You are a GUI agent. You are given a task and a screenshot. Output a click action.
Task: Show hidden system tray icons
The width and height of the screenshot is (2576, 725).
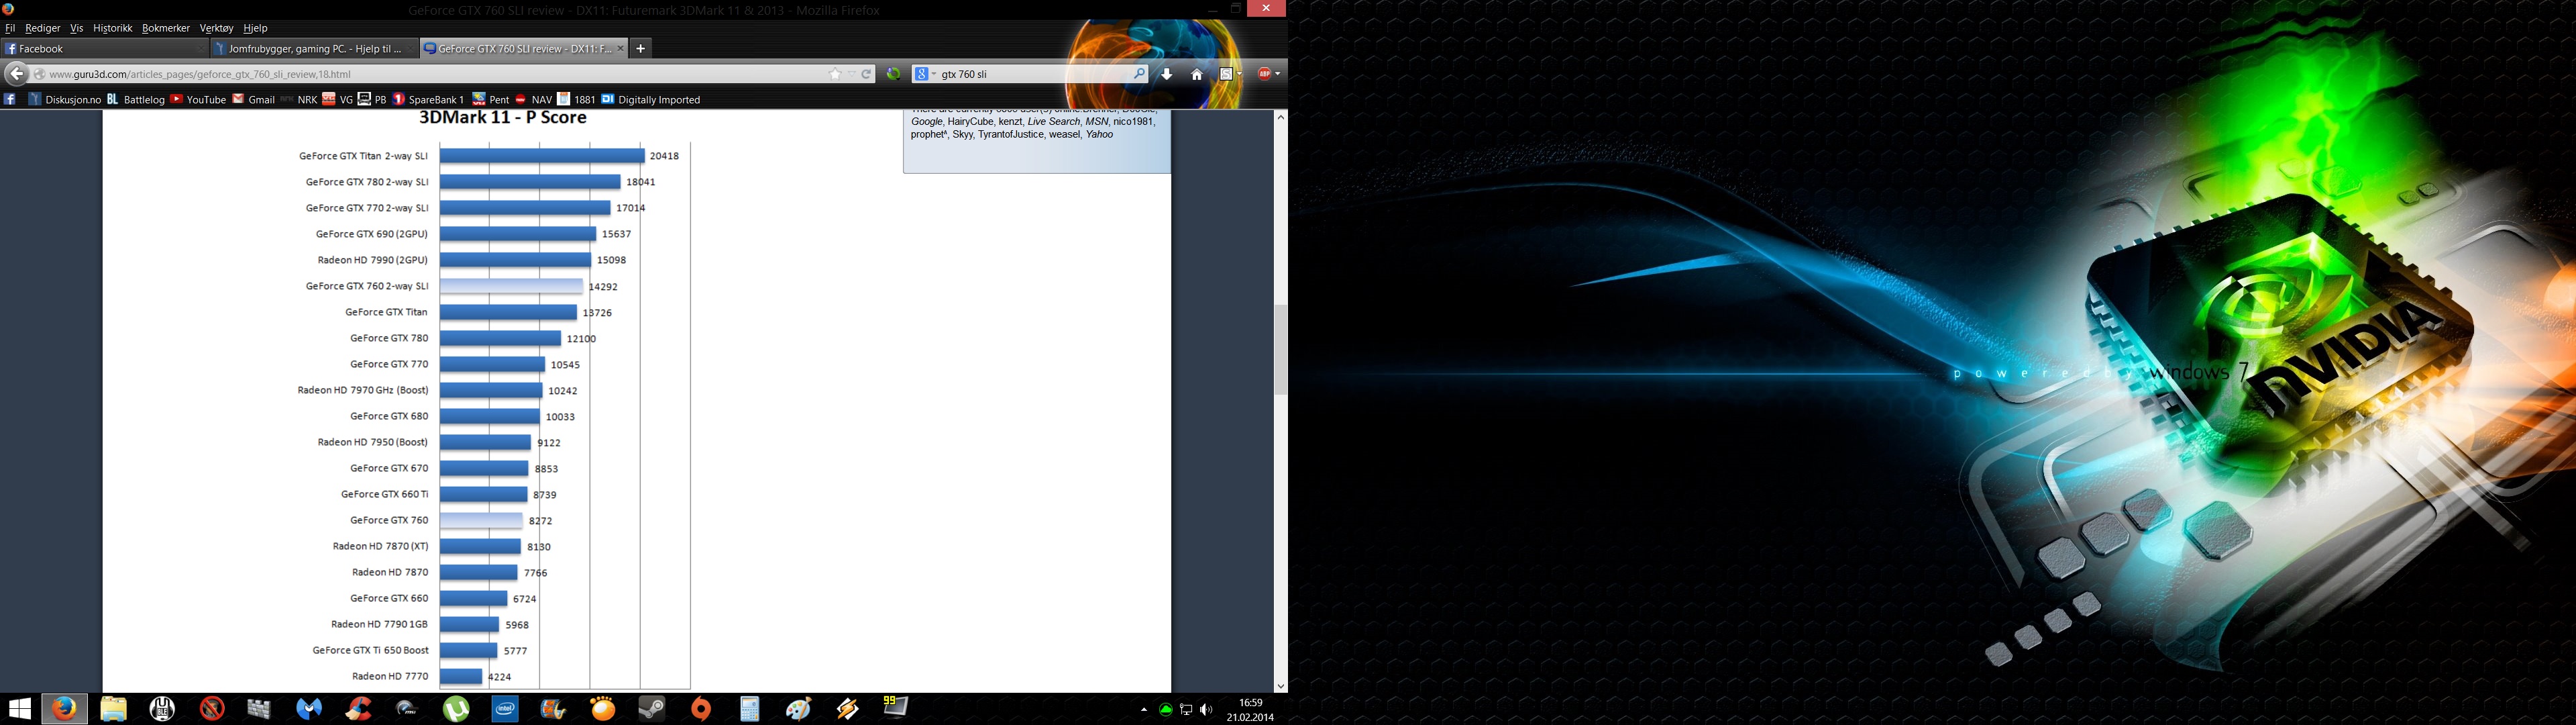(1144, 710)
